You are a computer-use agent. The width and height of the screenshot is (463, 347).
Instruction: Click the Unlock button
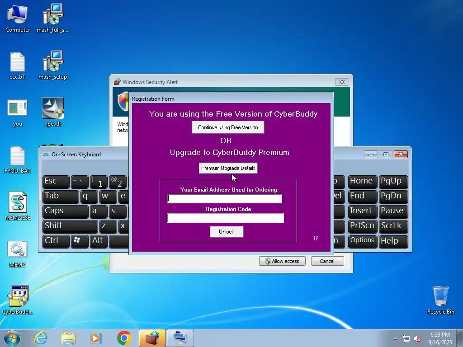pos(227,232)
